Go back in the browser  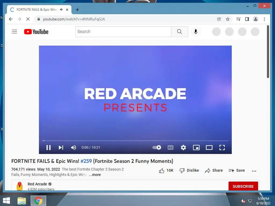click(x=11, y=19)
